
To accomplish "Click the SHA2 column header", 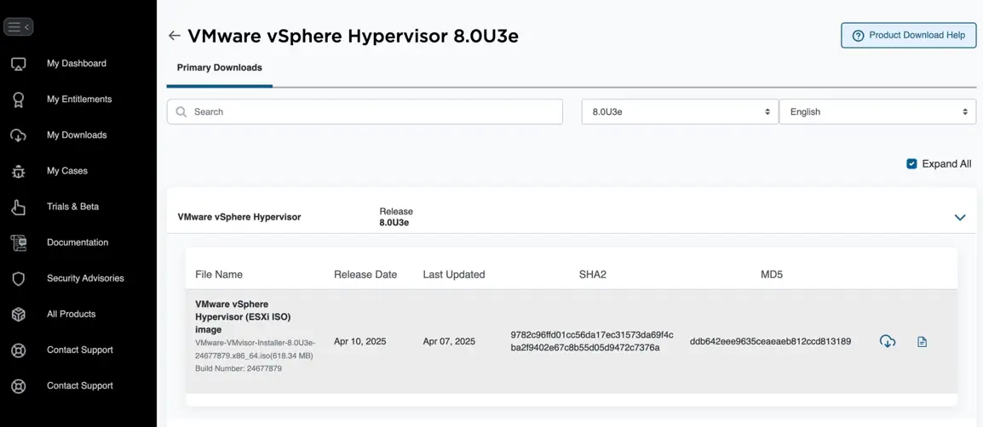I will (592, 274).
